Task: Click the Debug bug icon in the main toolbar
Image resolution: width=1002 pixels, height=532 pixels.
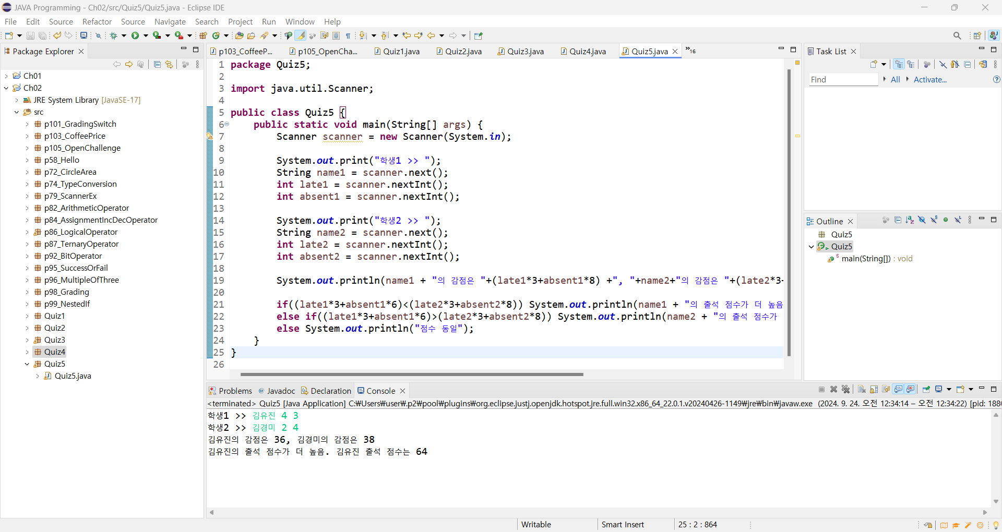Action: tap(113, 35)
